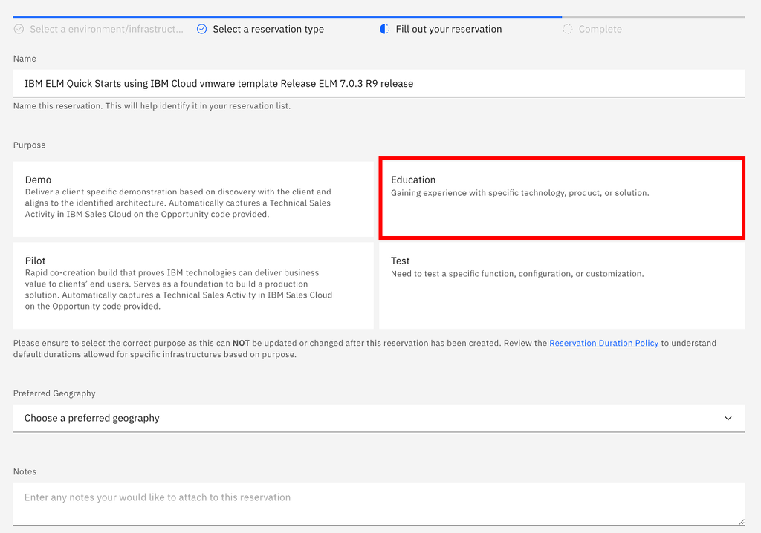
Task: Click the Purpose section label
Action: (29, 145)
